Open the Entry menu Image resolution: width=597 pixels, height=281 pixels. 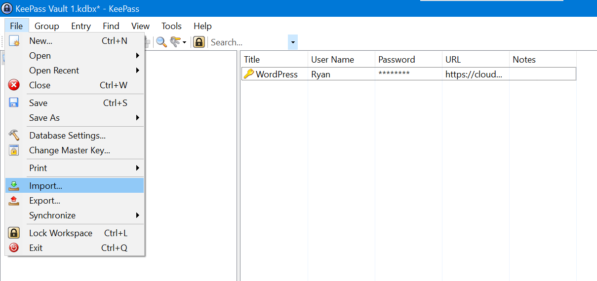80,26
